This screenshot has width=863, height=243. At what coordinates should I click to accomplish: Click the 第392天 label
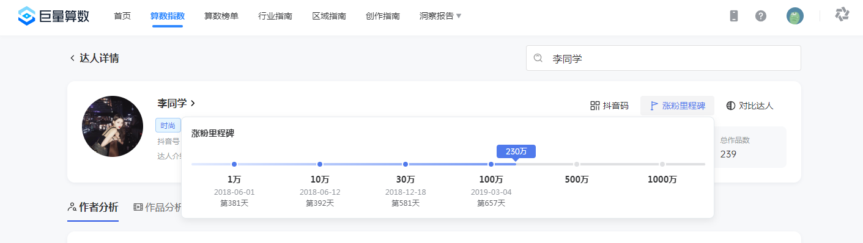point(320,203)
